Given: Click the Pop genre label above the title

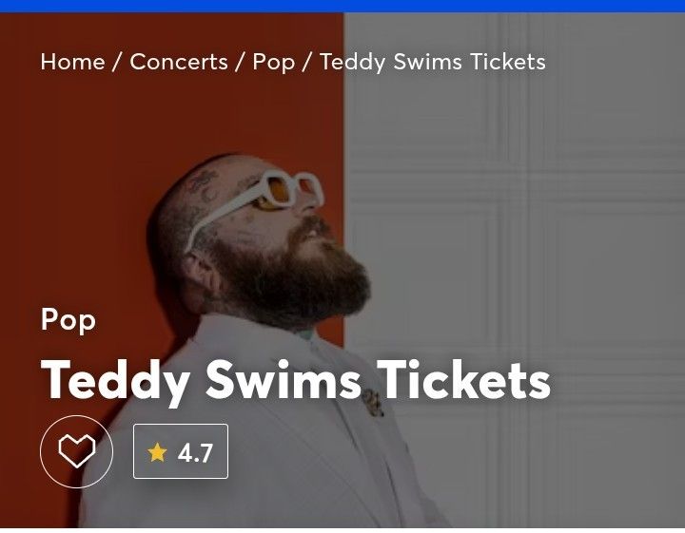Looking at the screenshot, I should 68,320.
